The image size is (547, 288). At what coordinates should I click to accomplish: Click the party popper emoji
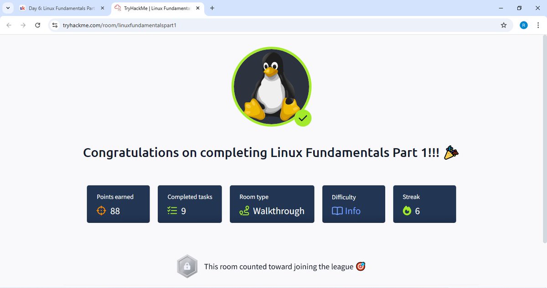451,153
